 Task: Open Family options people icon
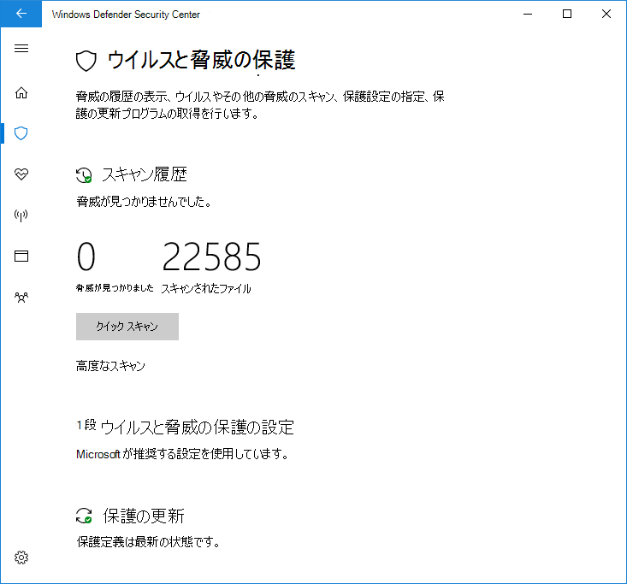pos(21,297)
